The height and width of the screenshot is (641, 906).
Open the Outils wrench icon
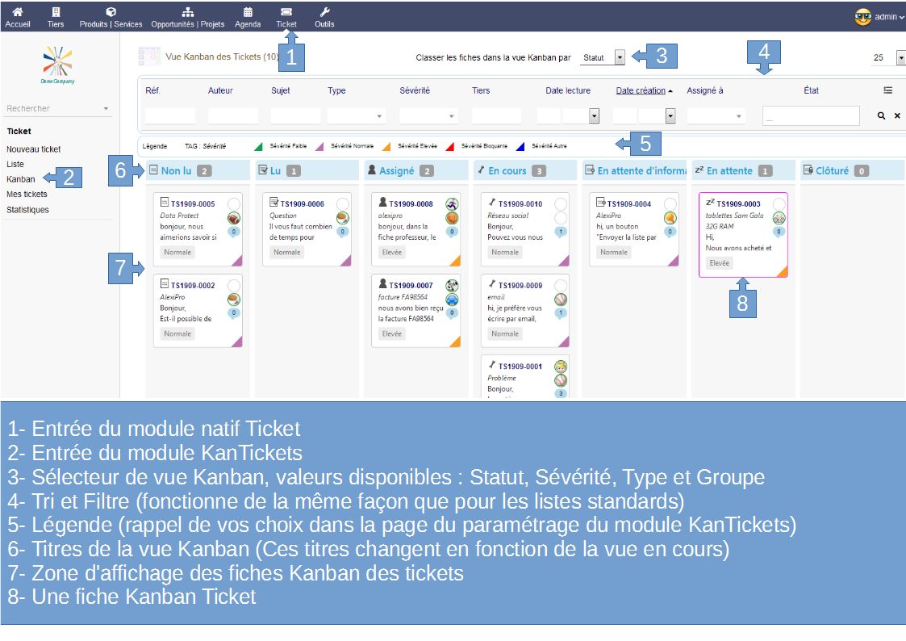(x=324, y=12)
